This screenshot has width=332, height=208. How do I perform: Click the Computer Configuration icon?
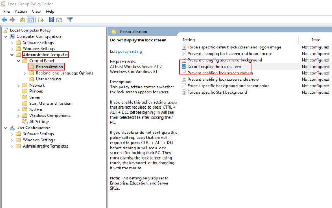coord(12,36)
